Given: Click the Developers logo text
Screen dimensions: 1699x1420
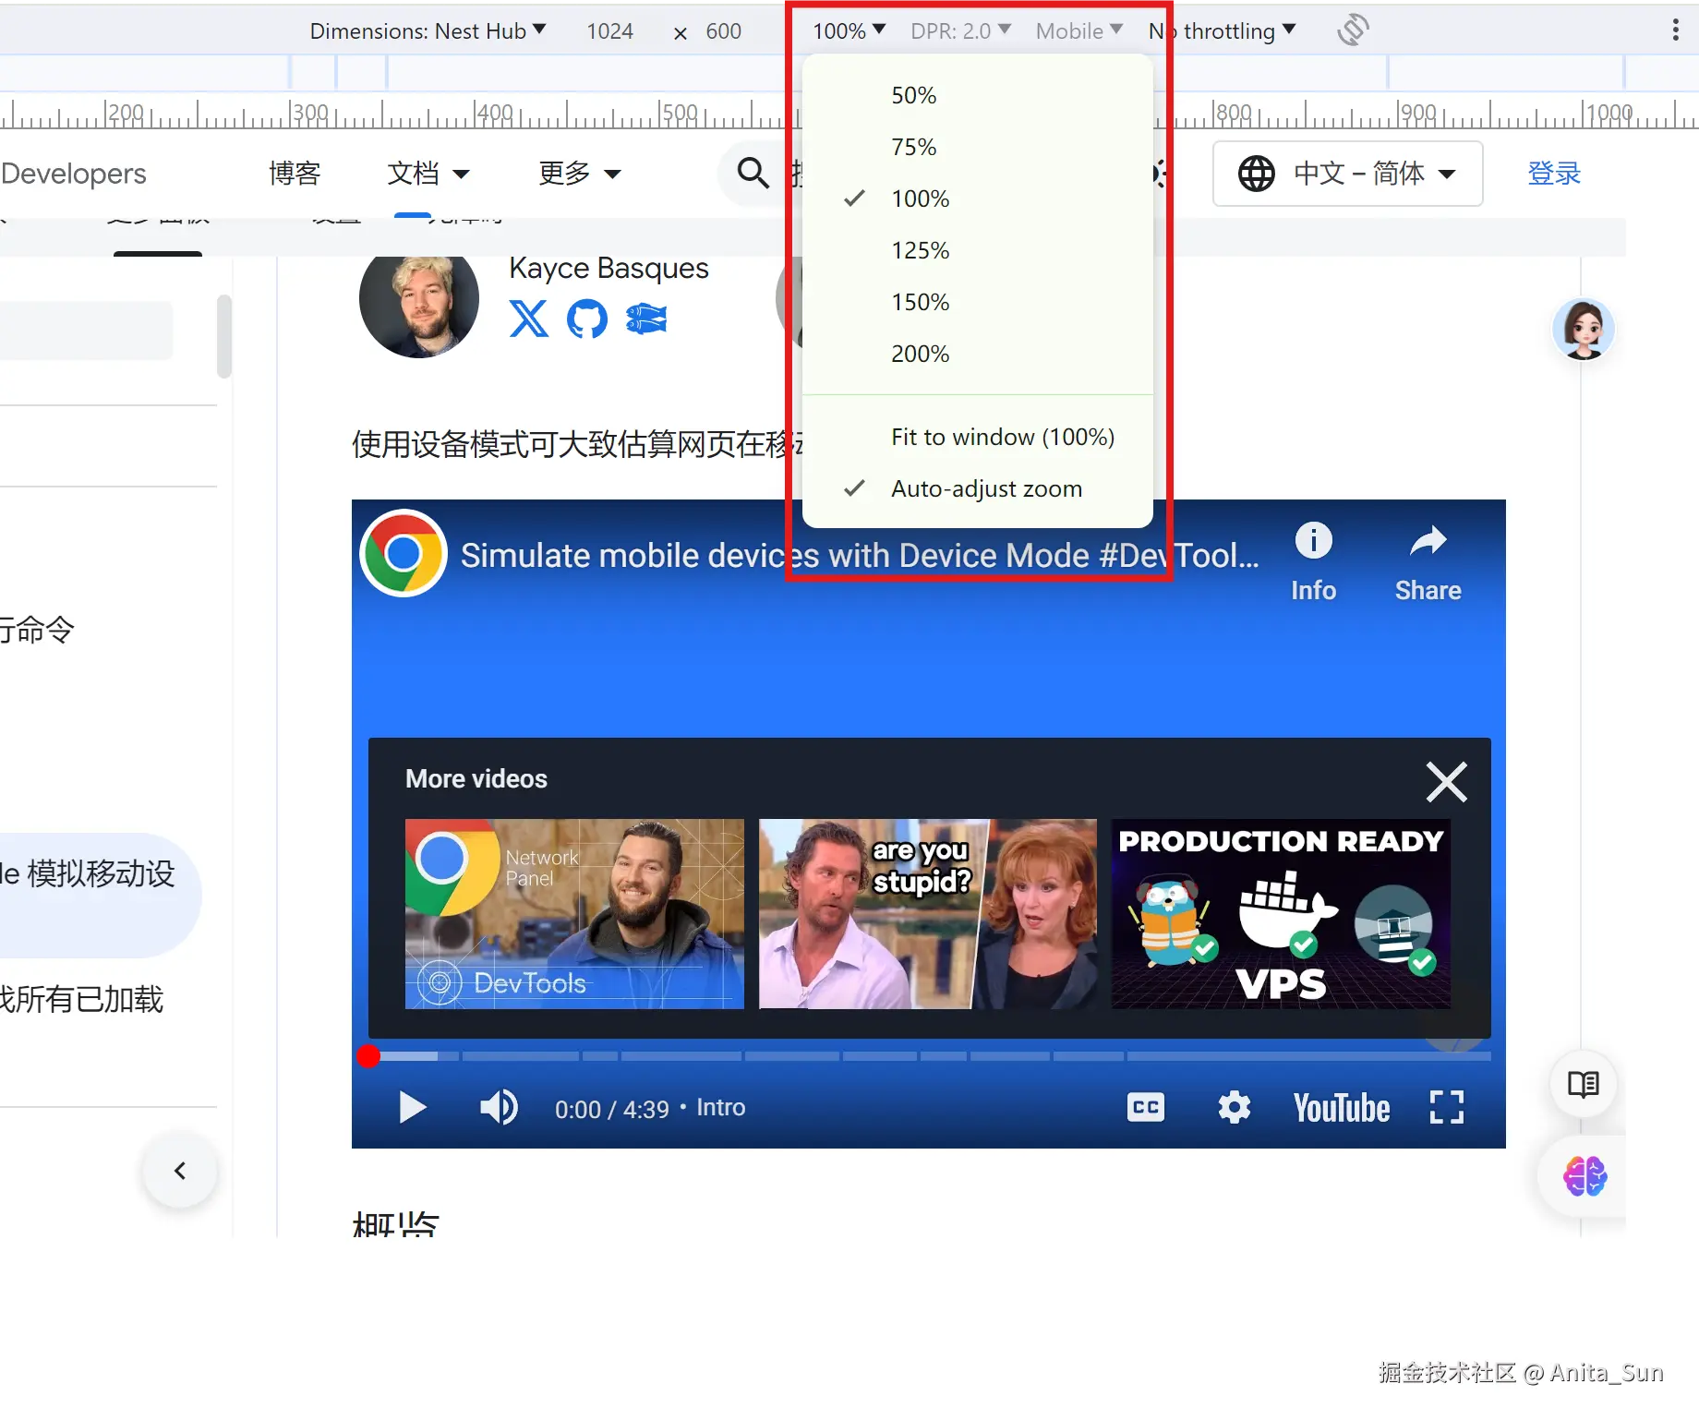Looking at the screenshot, I should point(73,174).
